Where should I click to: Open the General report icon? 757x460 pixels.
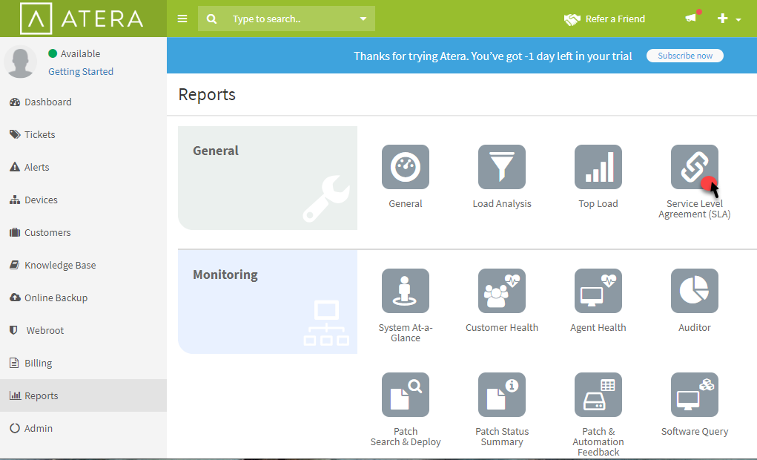405,167
